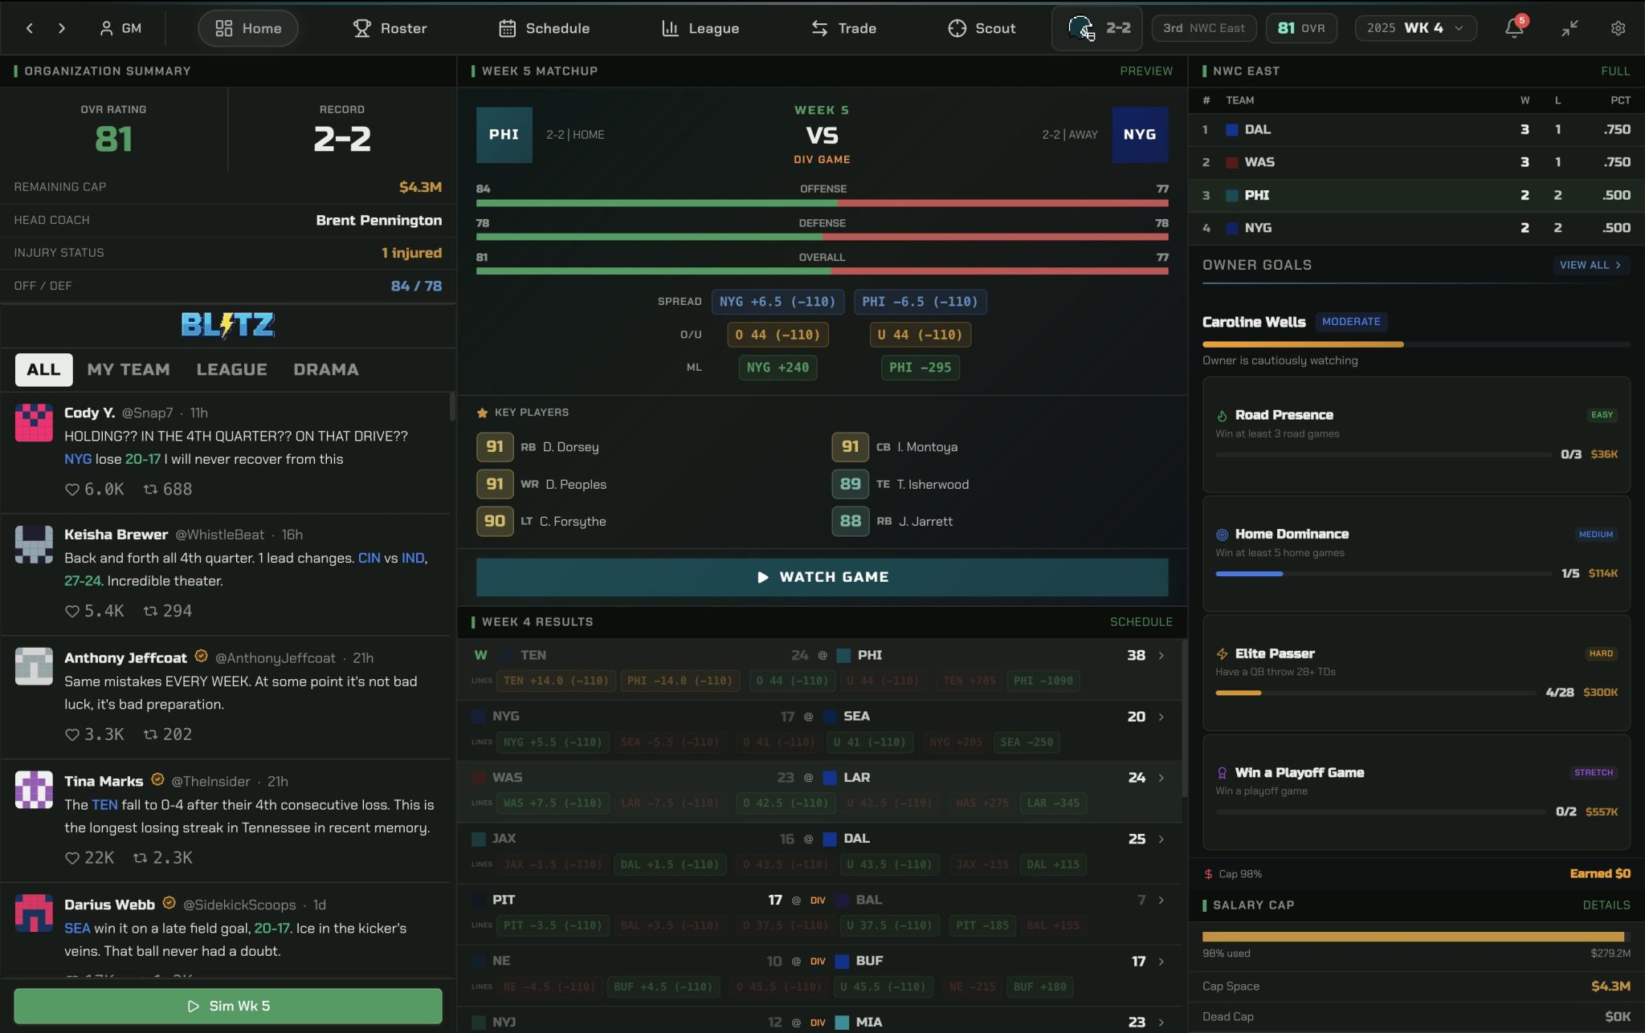This screenshot has width=1645, height=1033.
Task: Click the team helmet record icon
Action: point(1081,28)
